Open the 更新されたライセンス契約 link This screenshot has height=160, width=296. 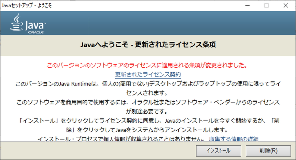[148, 75]
